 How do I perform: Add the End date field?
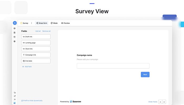pyautogui.click(x=36, y=61)
